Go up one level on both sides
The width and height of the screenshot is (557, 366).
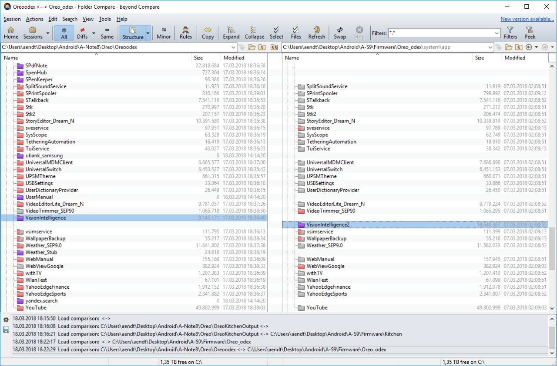click(274, 47)
